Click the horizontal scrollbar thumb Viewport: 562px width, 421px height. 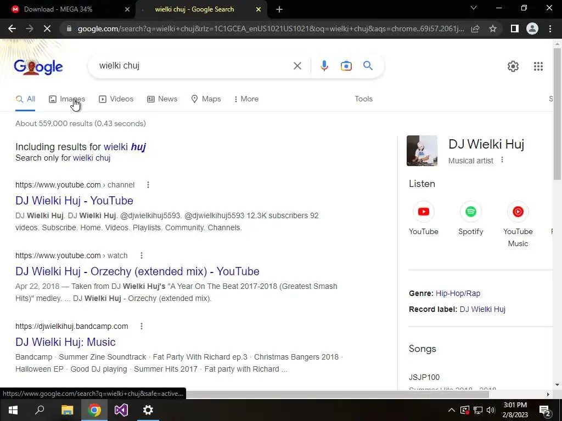pyautogui.click(x=338, y=394)
